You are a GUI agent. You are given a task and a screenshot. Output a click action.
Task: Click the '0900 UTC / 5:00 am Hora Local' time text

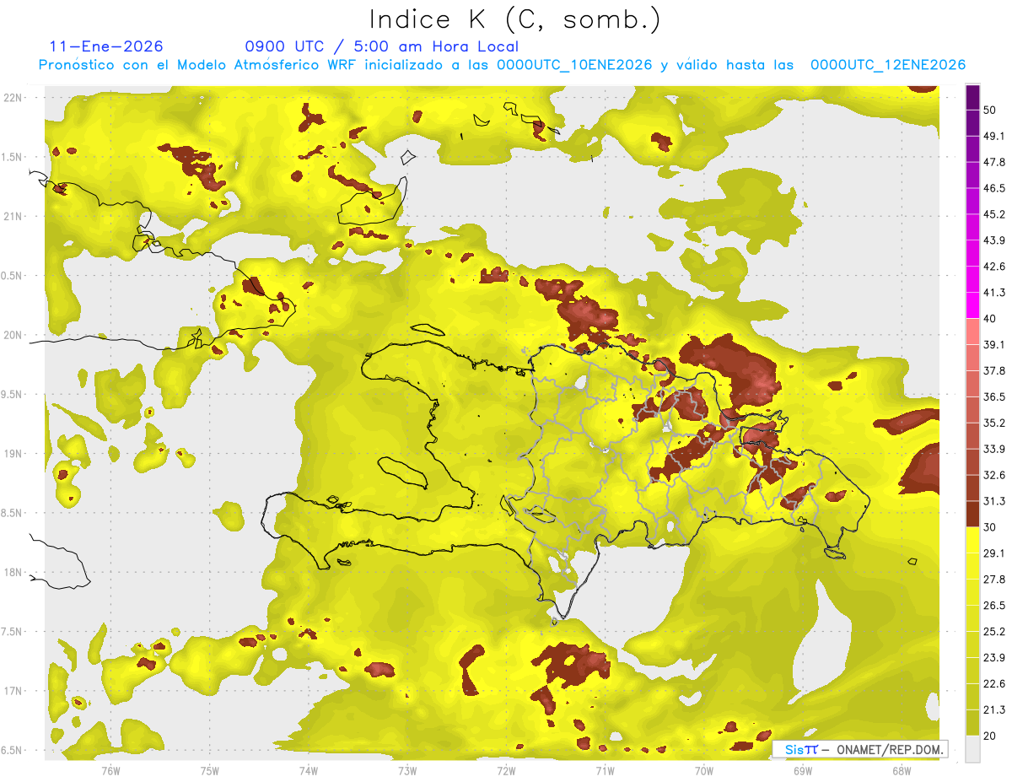click(x=381, y=46)
